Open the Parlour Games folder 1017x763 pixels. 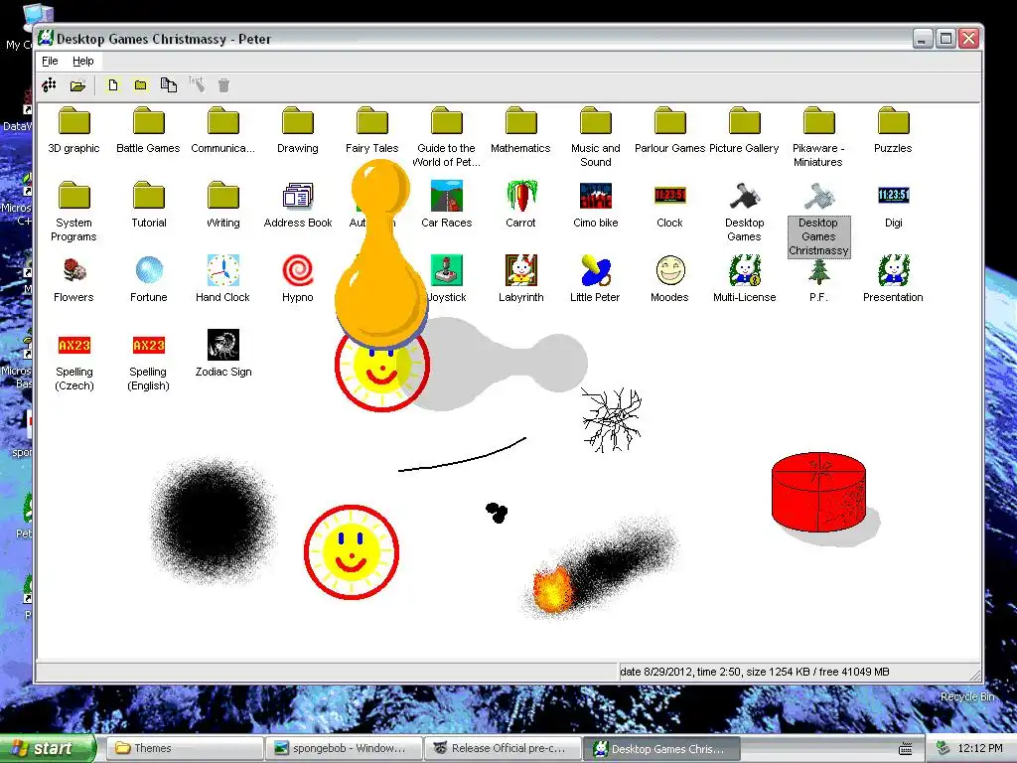[670, 121]
